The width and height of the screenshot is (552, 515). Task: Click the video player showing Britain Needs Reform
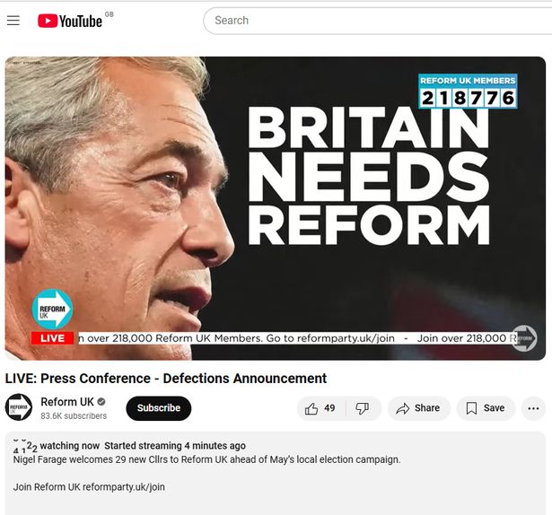coord(276,208)
